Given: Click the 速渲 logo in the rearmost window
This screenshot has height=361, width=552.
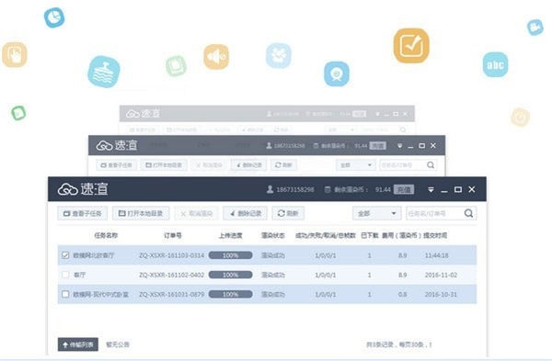Looking at the screenshot, I should pos(143,113).
